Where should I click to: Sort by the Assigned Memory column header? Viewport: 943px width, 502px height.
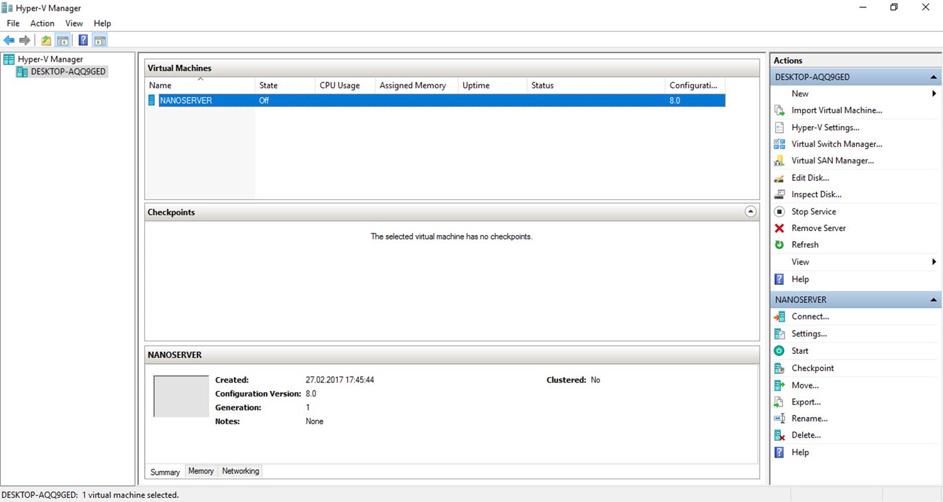coord(417,86)
